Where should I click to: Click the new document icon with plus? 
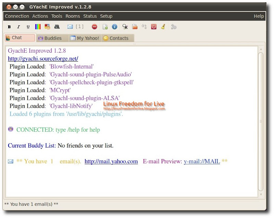105,27
